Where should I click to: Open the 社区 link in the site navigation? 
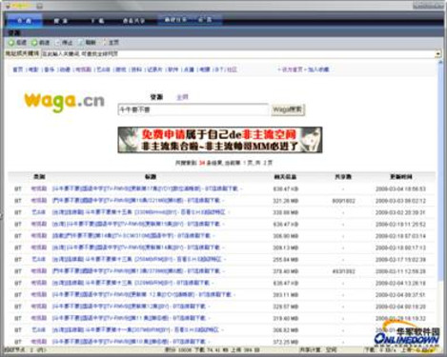(x=232, y=69)
